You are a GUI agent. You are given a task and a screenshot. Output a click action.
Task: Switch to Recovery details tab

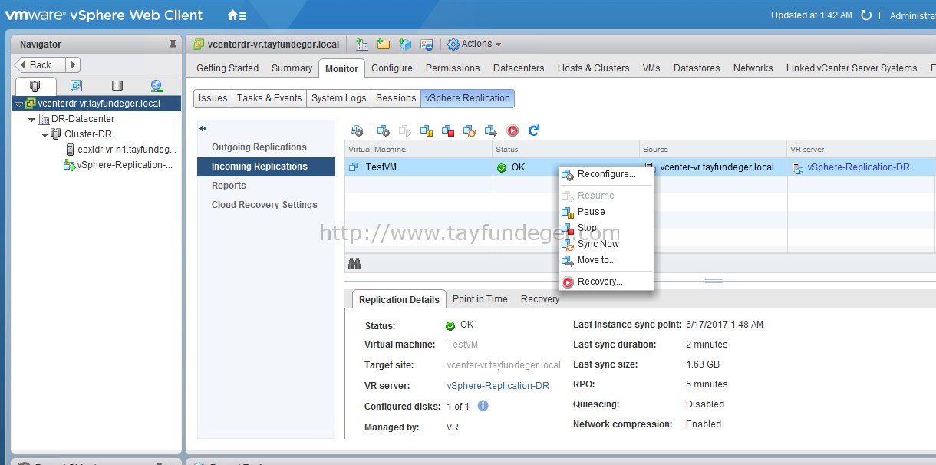coord(540,299)
